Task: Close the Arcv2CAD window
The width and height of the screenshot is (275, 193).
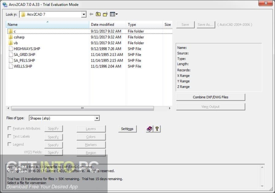Action: (x=266, y=3)
